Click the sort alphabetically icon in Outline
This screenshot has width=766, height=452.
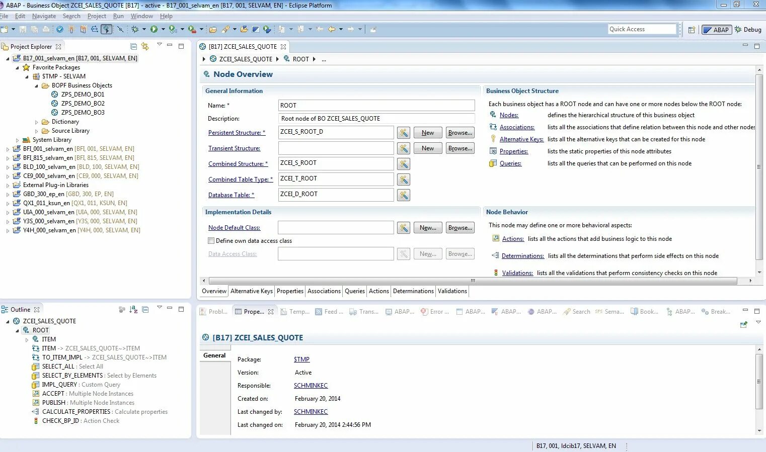click(133, 310)
